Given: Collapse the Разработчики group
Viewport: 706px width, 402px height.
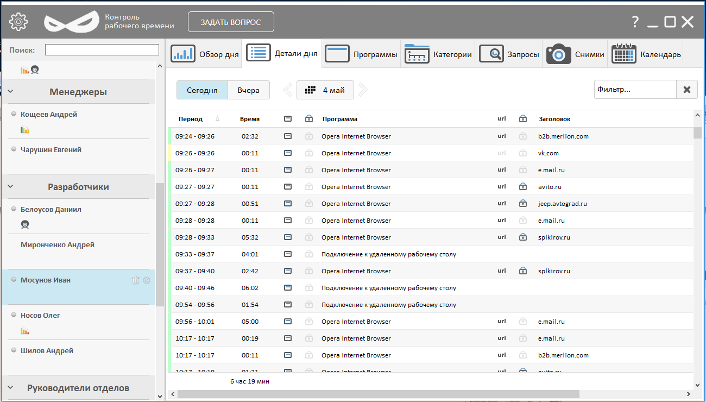Looking at the screenshot, I should point(10,187).
